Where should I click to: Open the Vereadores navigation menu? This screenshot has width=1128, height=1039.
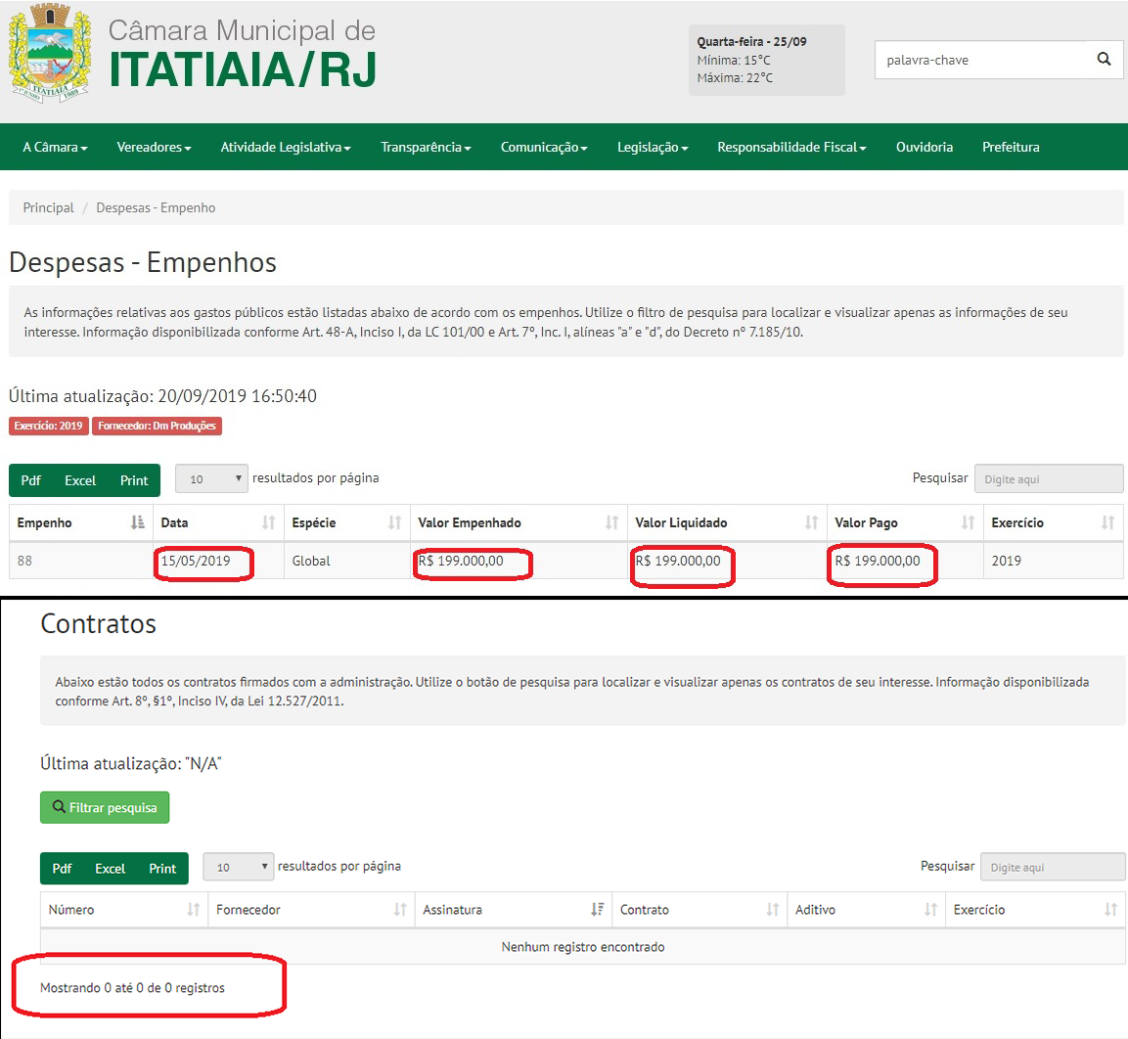pyautogui.click(x=154, y=147)
